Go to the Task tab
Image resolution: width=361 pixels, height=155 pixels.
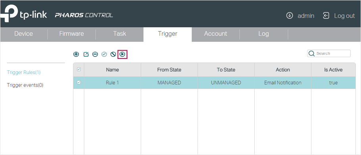(x=119, y=34)
